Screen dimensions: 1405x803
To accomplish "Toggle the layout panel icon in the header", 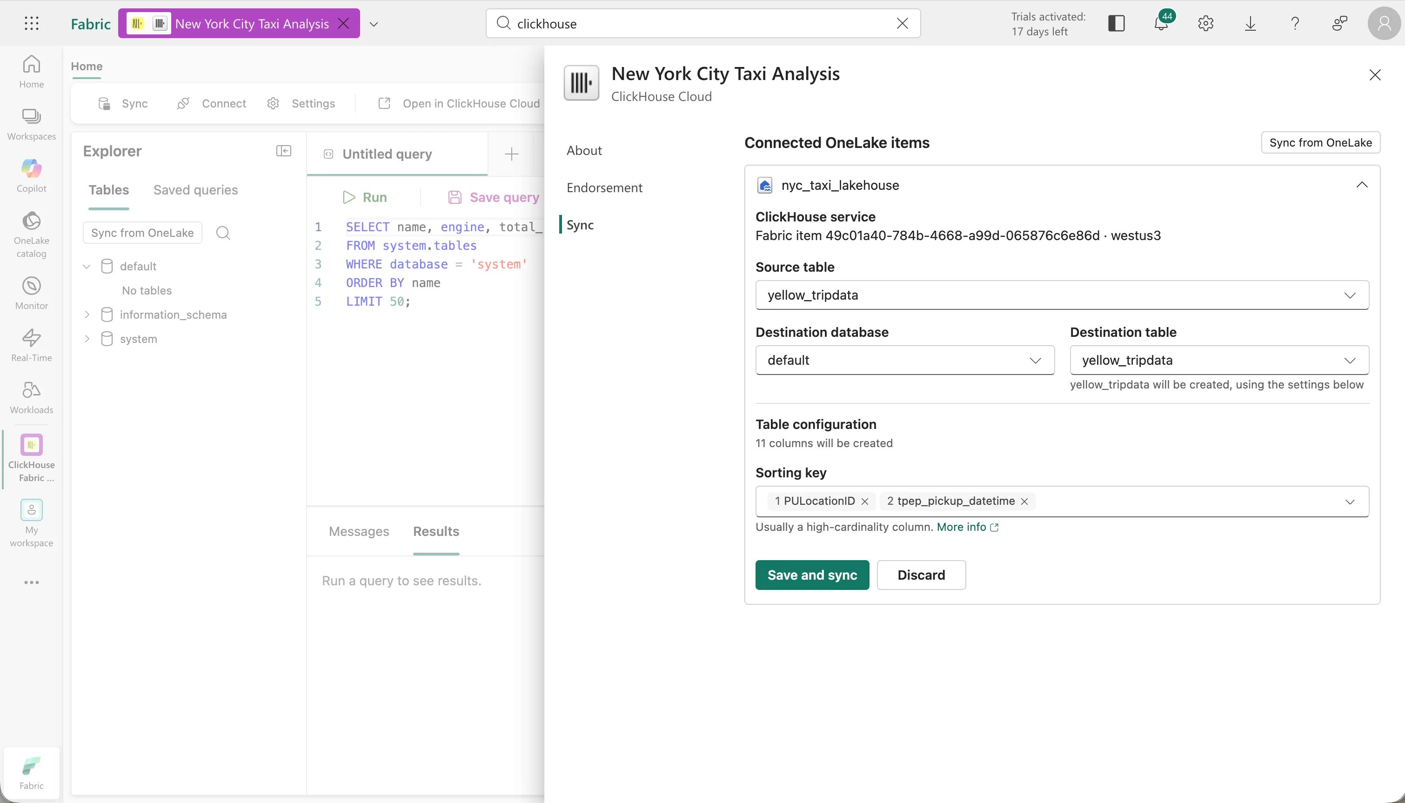I will pyautogui.click(x=1117, y=23).
